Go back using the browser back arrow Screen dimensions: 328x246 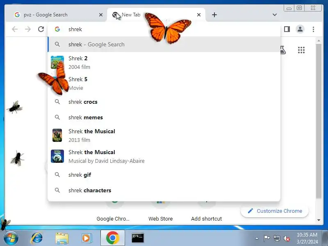pos(15,29)
